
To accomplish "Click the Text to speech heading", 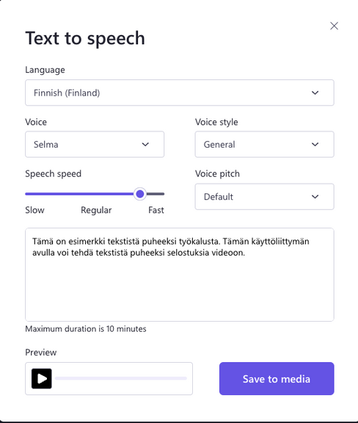I will pos(85,38).
